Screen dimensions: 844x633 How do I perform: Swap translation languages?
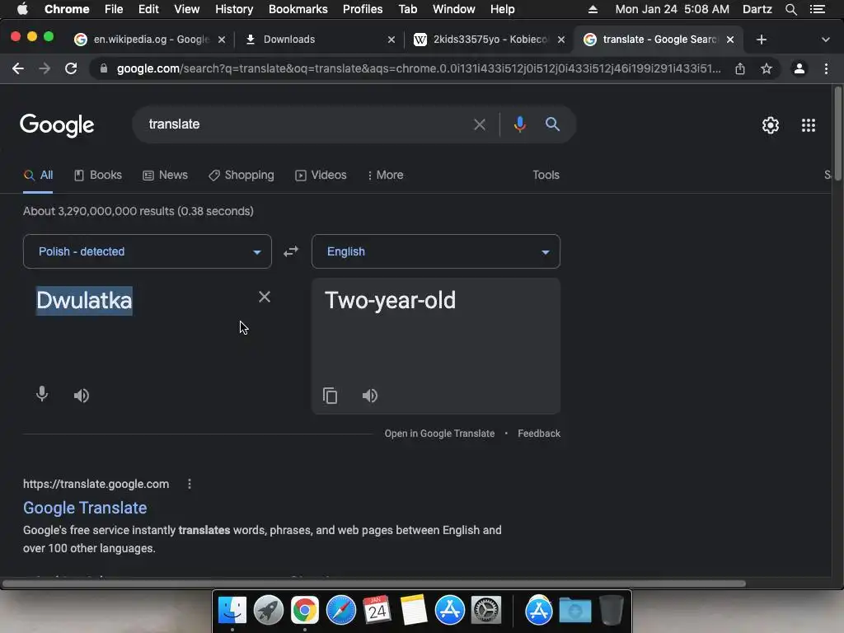[291, 251]
